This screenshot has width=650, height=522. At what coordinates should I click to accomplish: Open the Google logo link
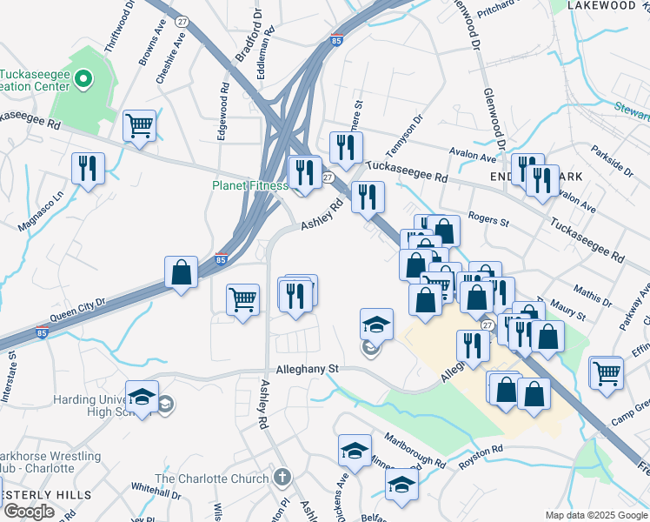tap(29, 512)
